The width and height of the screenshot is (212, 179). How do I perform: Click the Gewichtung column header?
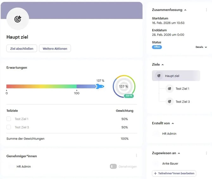tap(125, 111)
